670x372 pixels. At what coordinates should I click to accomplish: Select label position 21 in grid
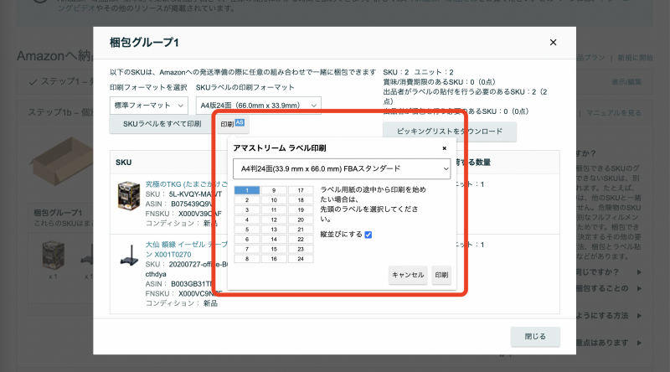(301, 230)
